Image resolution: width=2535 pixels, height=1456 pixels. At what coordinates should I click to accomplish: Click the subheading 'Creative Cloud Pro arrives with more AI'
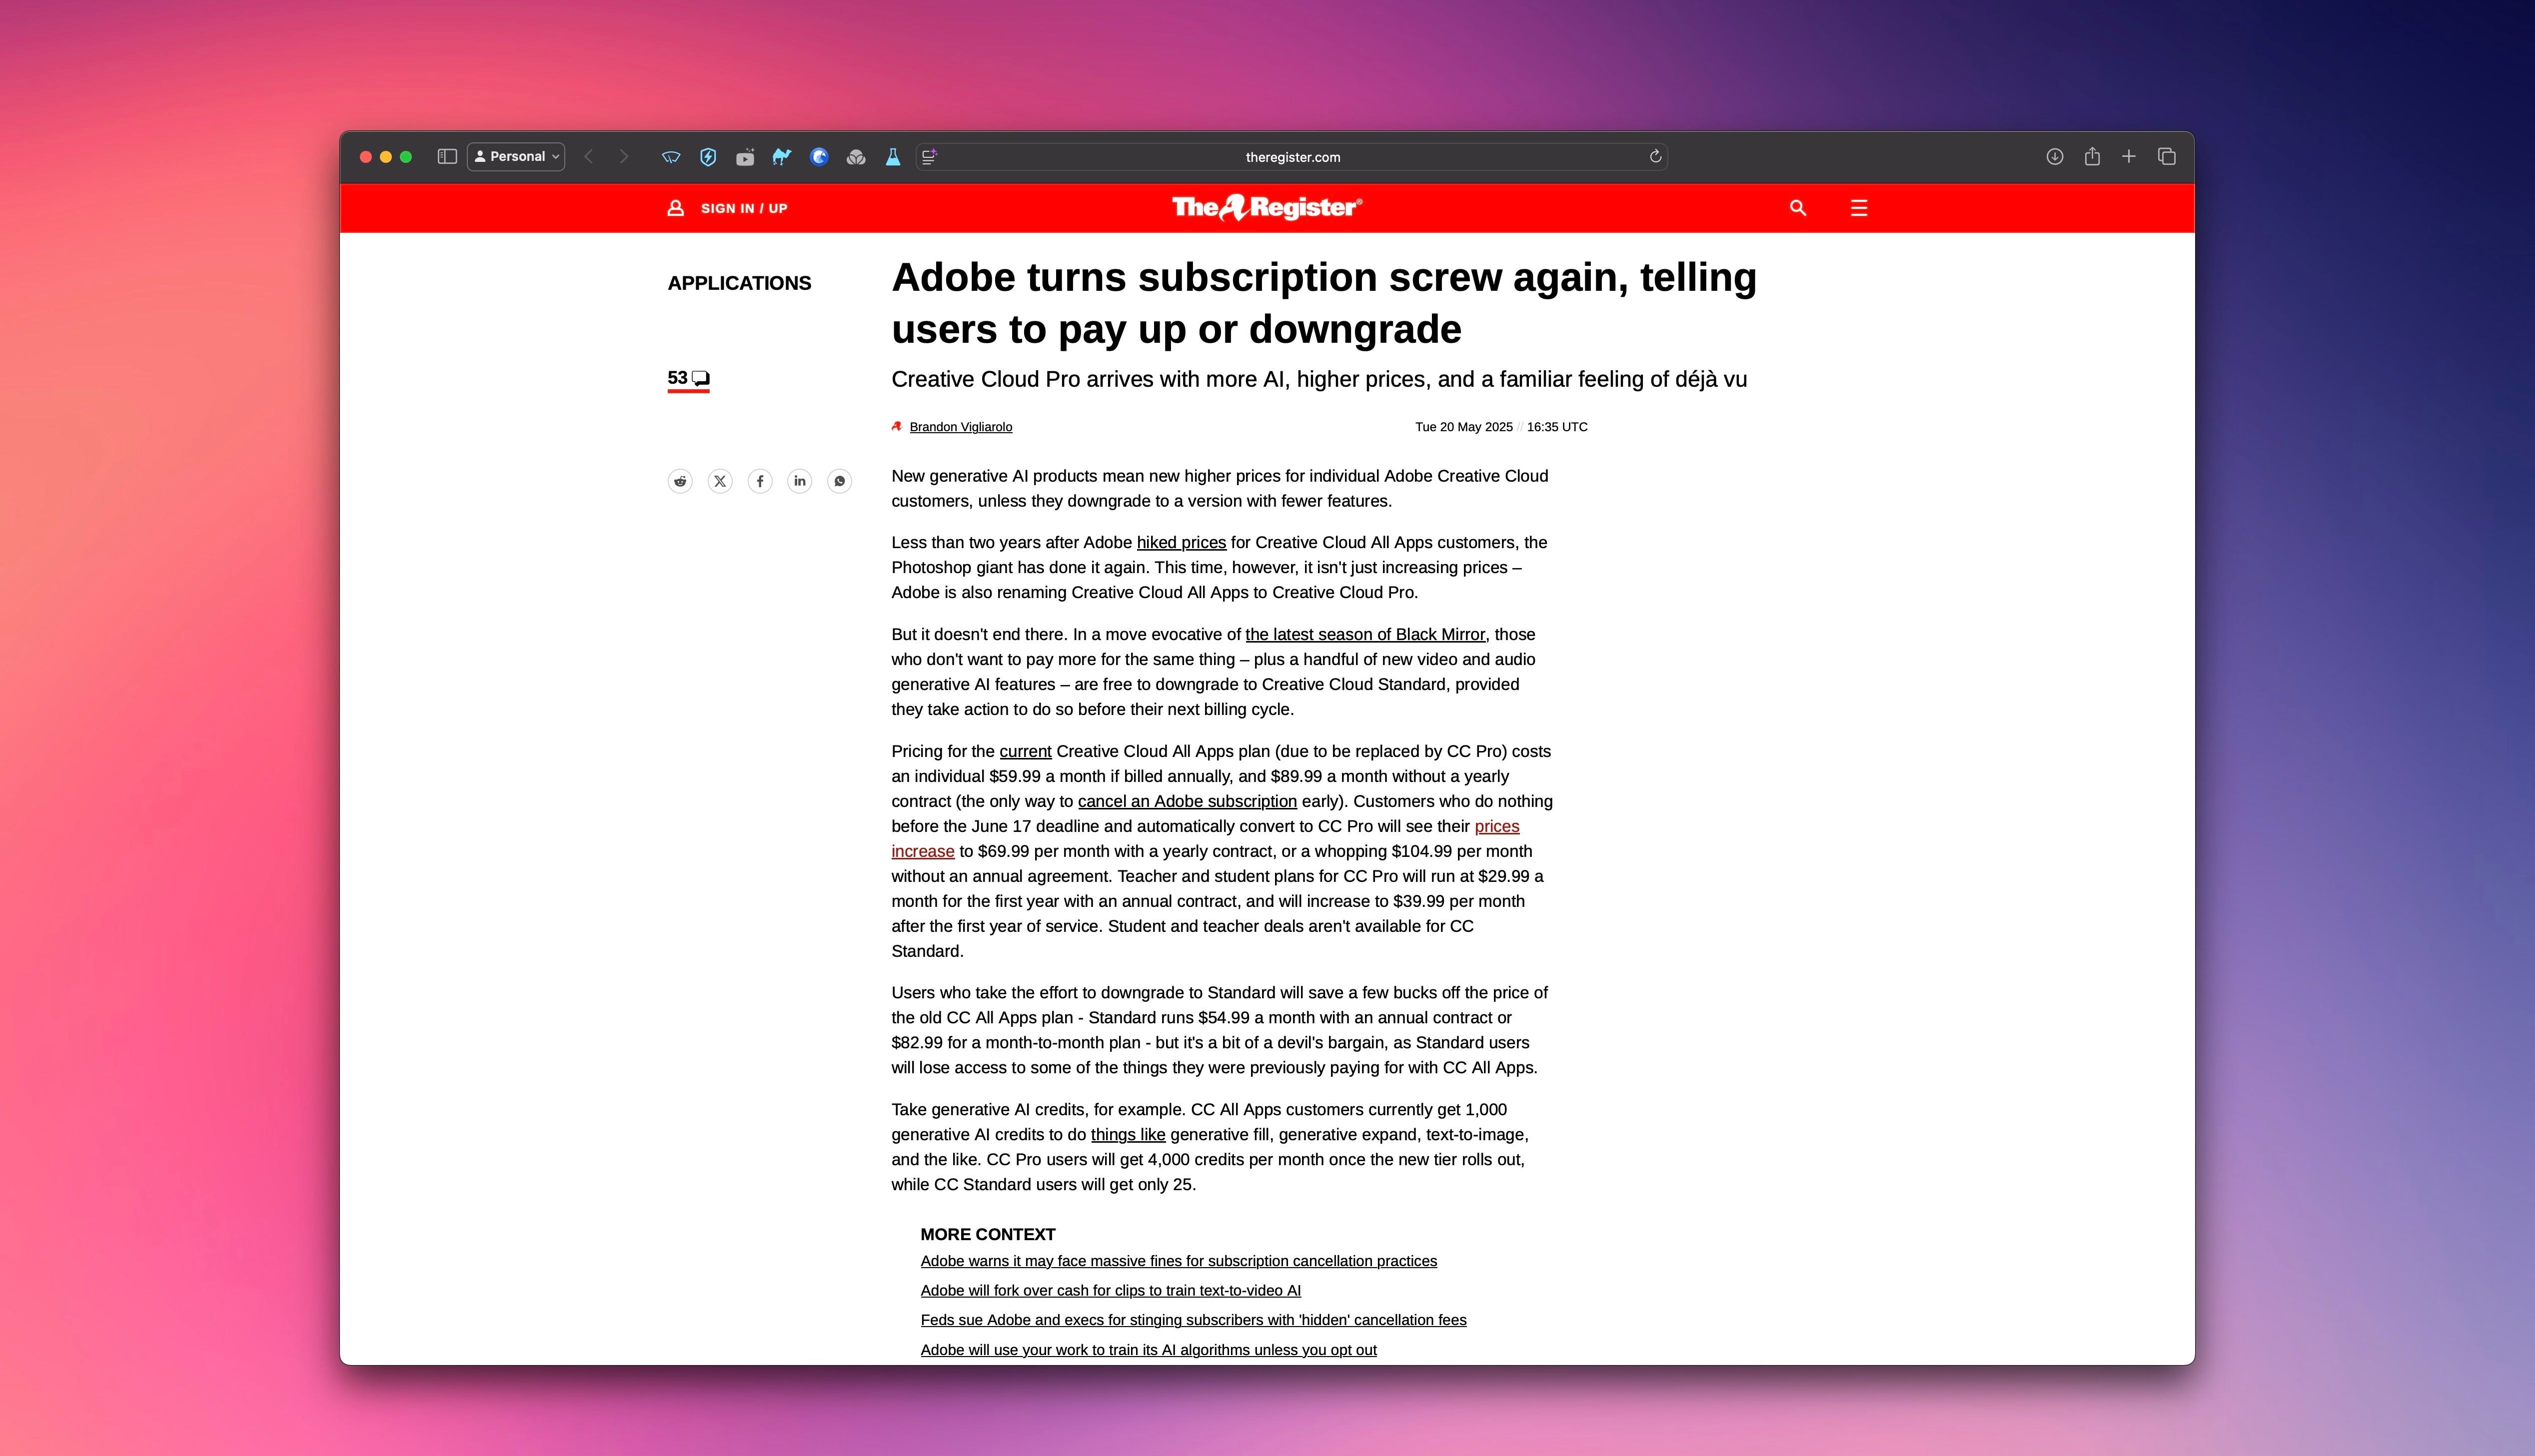click(x=1319, y=380)
